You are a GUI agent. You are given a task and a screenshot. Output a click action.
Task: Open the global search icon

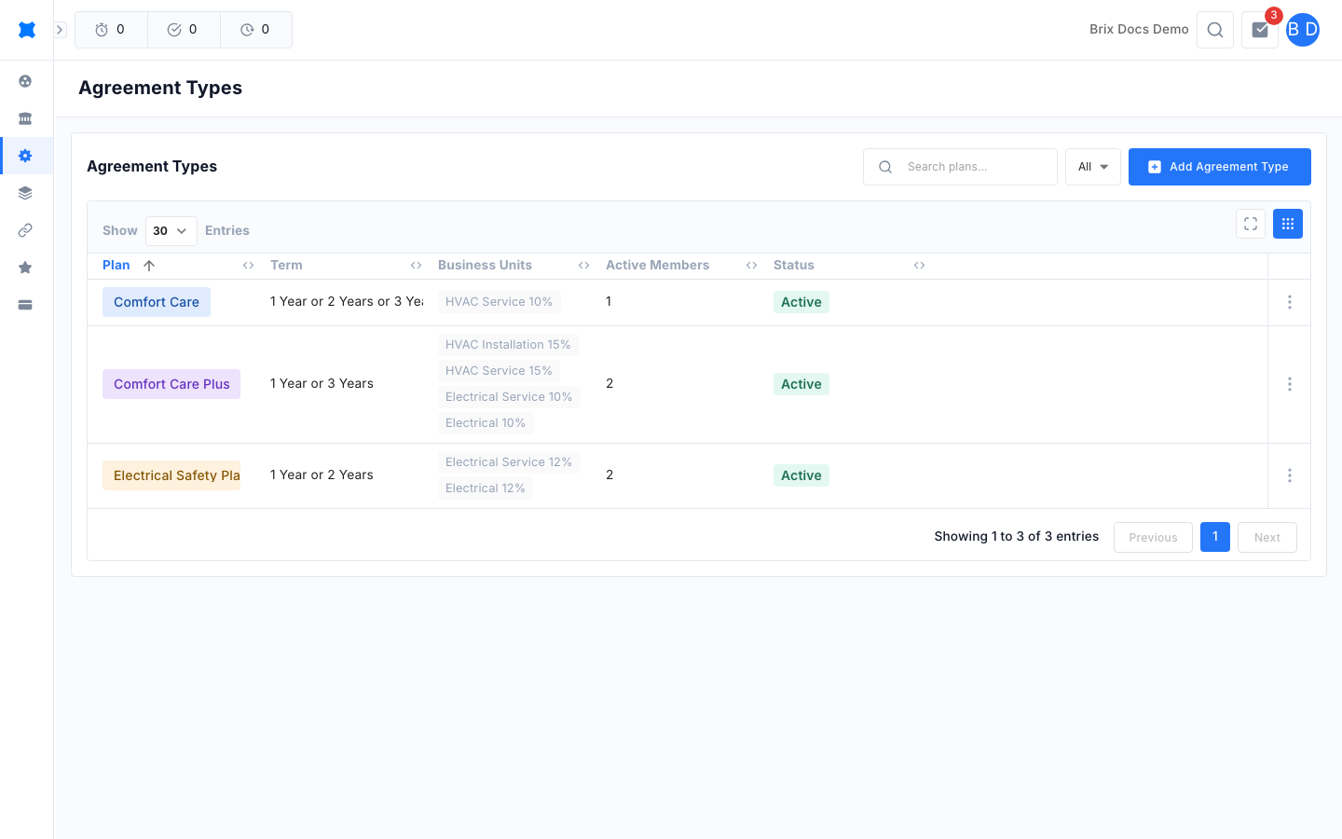tap(1215, 30)
